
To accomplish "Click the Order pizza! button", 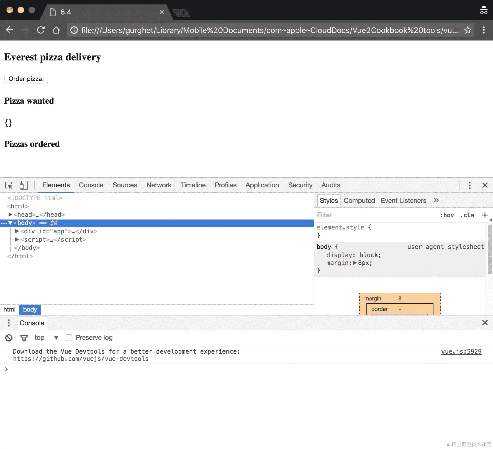I will tap(26, 79).
